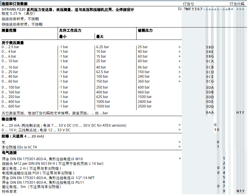Image resolution: width=249 pixels, height=196 pixels.
Task: Select the 圆插头 M12 connection line
Action: [x=53, y=164]
